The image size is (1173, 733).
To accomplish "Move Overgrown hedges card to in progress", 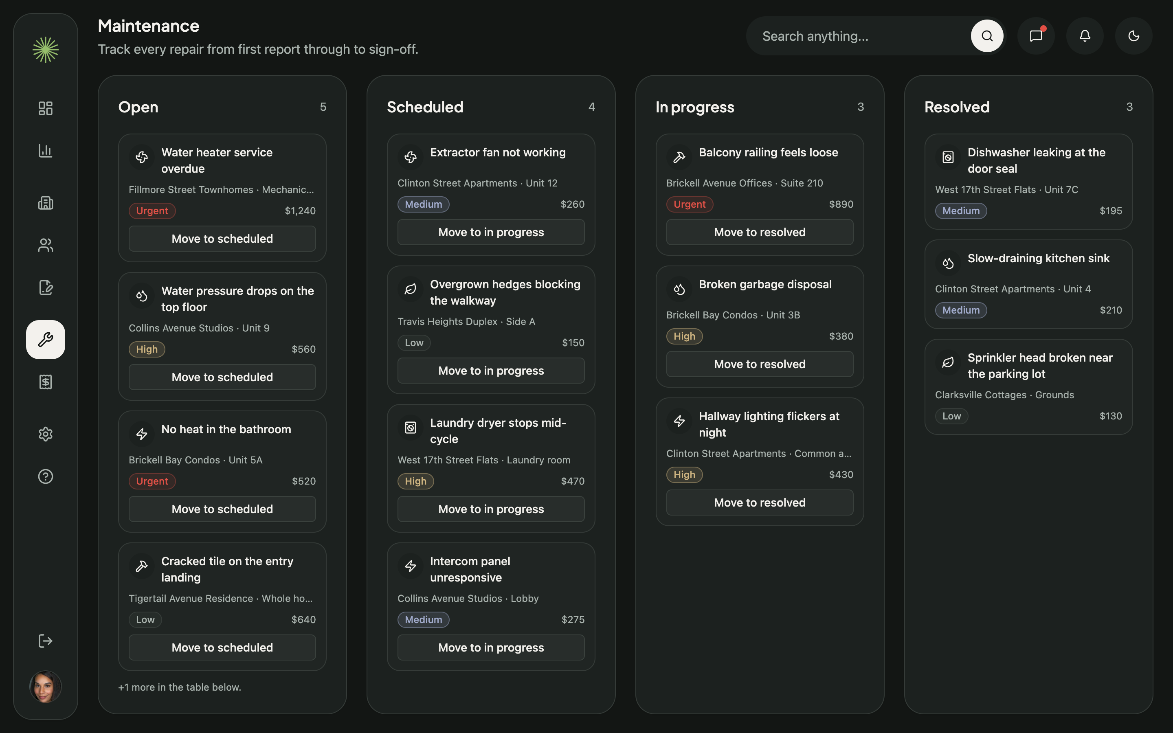I will 491,371.
